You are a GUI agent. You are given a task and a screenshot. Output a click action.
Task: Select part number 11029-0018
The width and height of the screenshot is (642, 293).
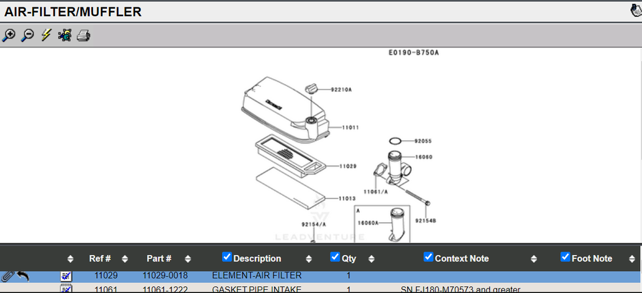[165, 275]
